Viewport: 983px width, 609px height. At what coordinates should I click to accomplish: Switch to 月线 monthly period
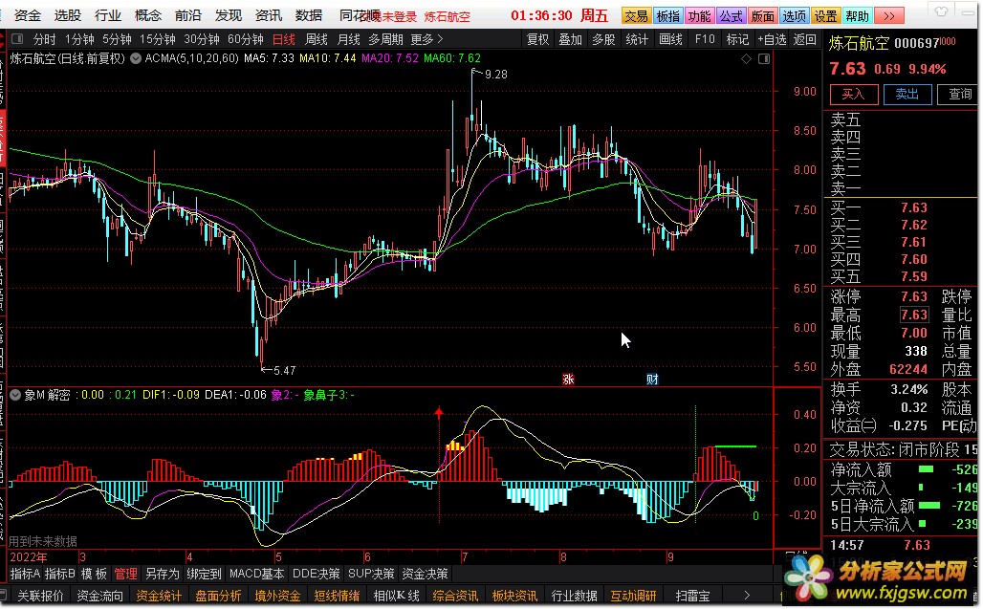click(x=349, y=39)
